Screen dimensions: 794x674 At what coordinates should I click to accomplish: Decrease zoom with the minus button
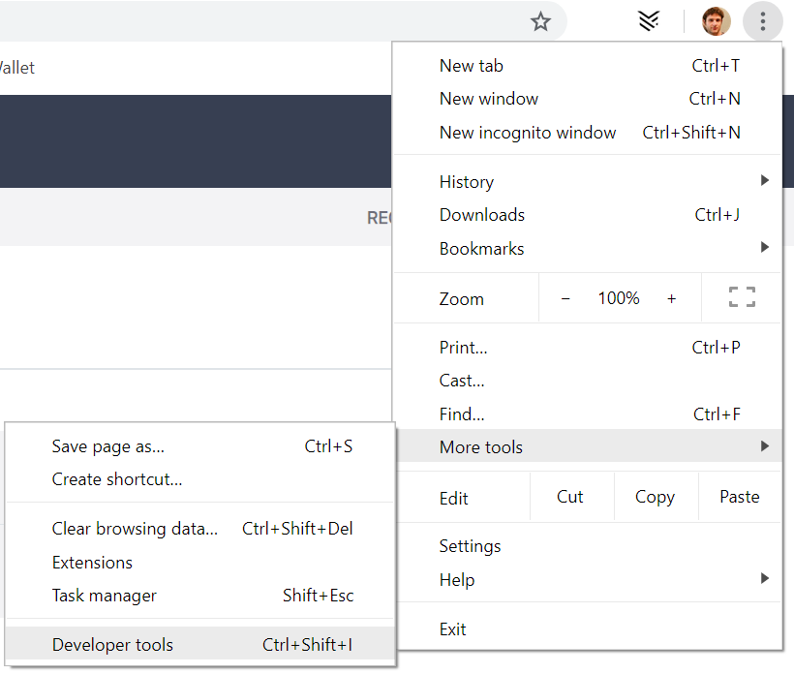coord(565,299)
